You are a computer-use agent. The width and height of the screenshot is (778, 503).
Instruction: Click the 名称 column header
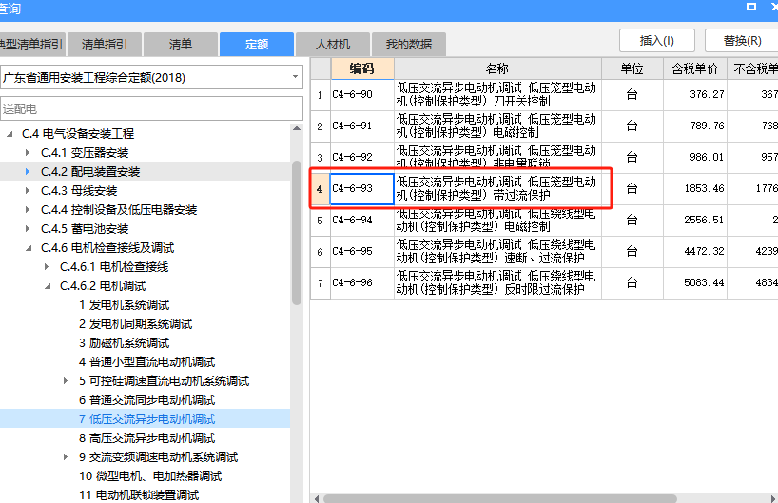pos(497,68)
